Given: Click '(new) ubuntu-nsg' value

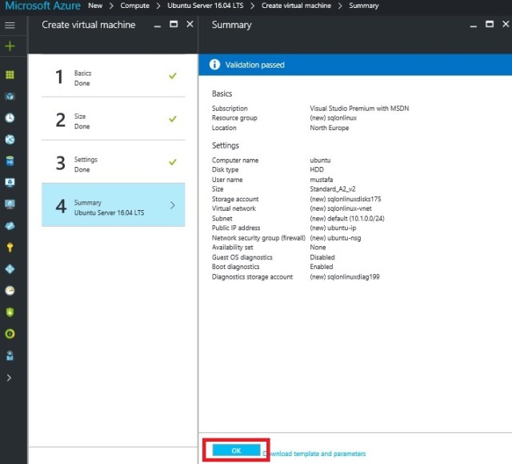Looking at the screenshot, I should click(x=335, y=238).
